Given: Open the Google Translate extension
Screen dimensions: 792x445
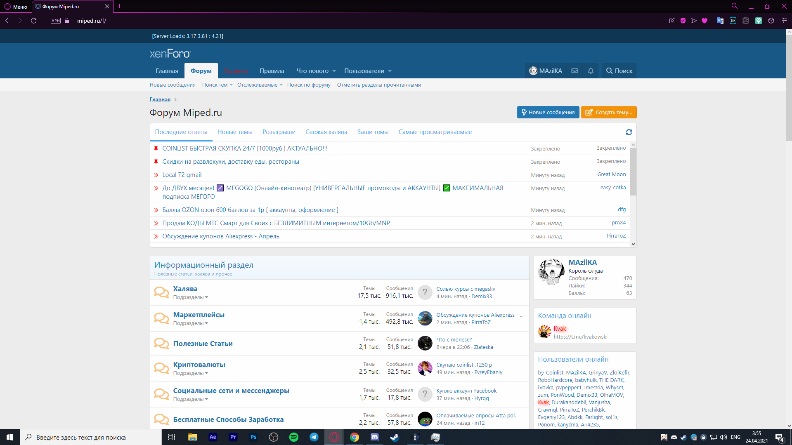Looking at the screenshot, I should click(x=720, y=21).
